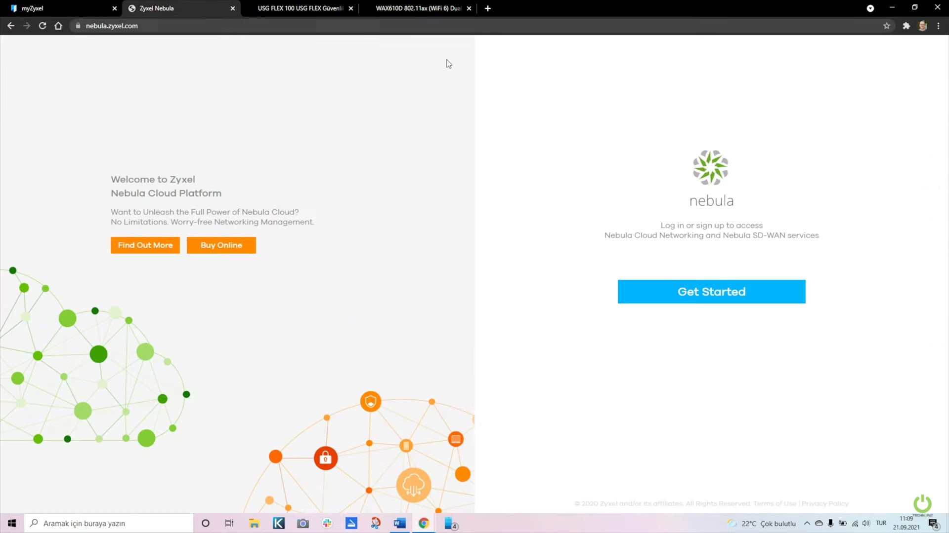Click the Get Started button
949x533 pixels.
click(711, 292)
